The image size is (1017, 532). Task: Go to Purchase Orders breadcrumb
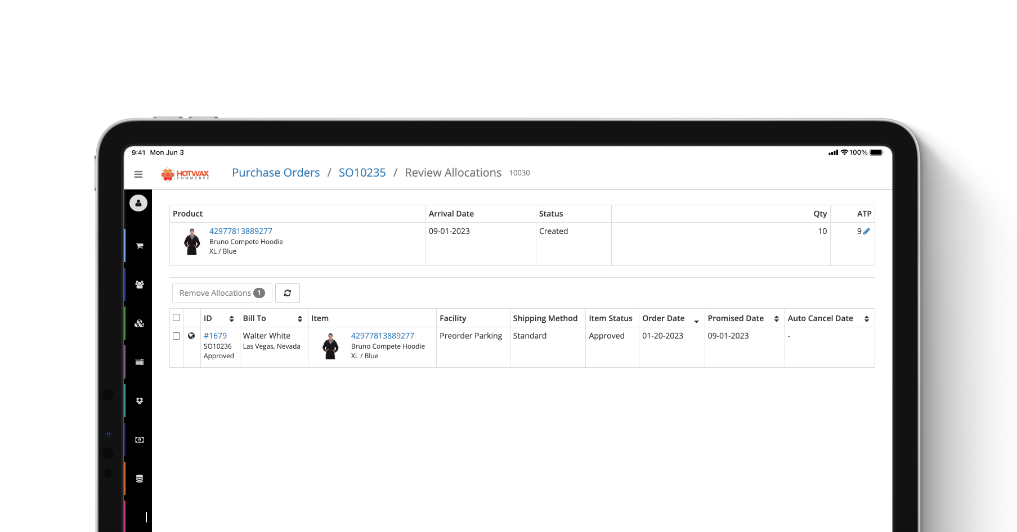click(276, 173)
